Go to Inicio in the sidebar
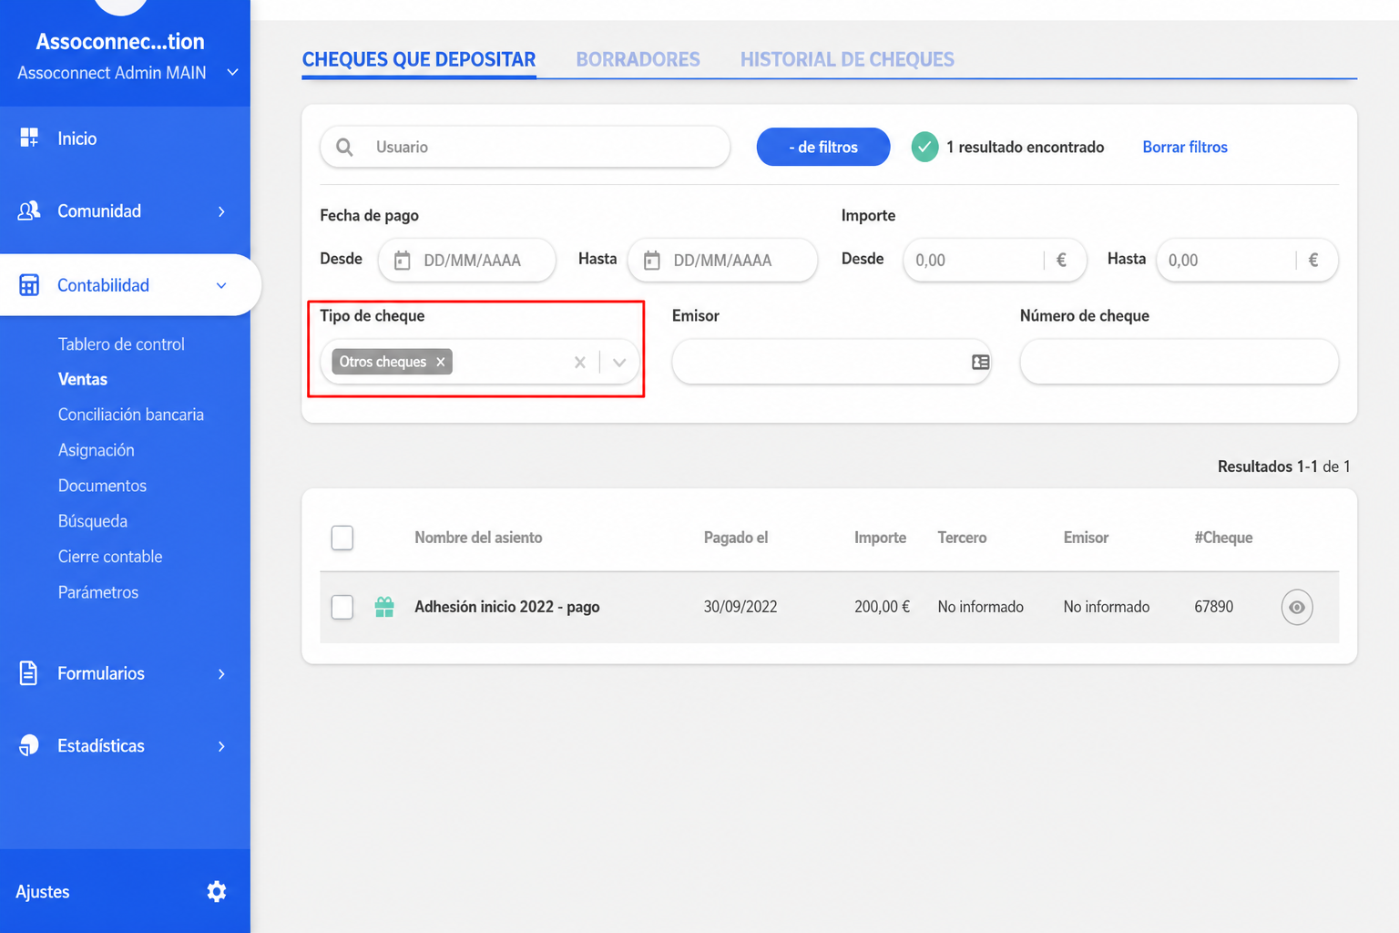This screenshot has height=933, width=1399. click(x=77, y=138)
